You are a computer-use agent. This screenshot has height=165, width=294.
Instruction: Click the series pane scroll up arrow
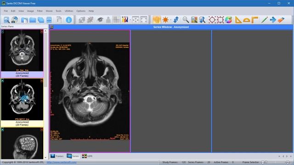point(45,31)
